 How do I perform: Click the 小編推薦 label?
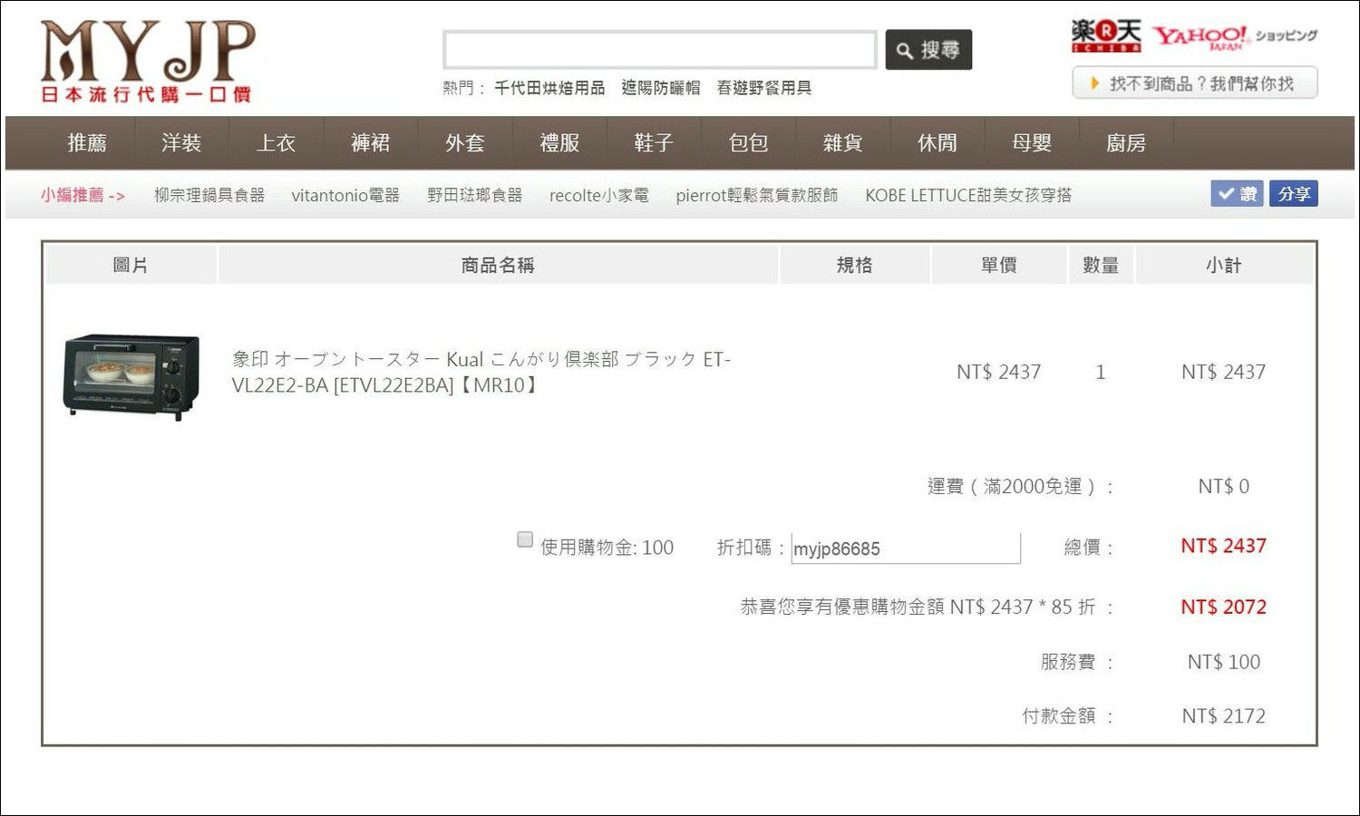83,195
